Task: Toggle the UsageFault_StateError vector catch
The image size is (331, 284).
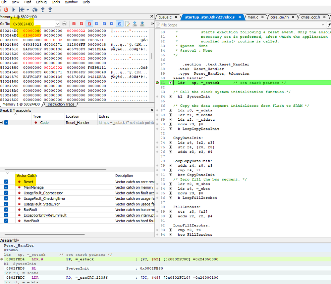Action: tap(6, 204)
